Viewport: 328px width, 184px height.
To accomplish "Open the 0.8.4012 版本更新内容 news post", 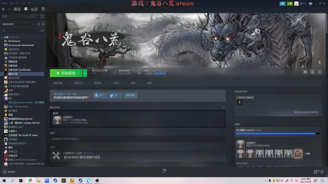I will click(x=82, y=157).
